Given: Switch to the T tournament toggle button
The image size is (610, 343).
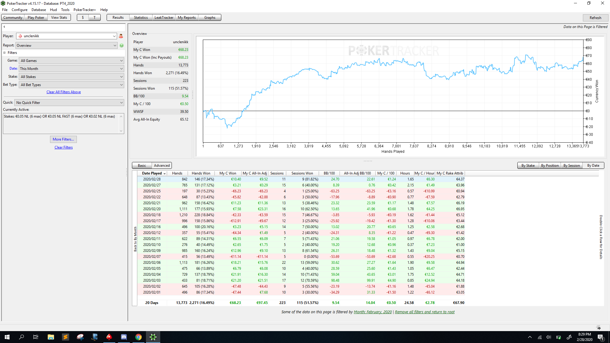Looking at the screenshot, I should [x=94, y=18].
